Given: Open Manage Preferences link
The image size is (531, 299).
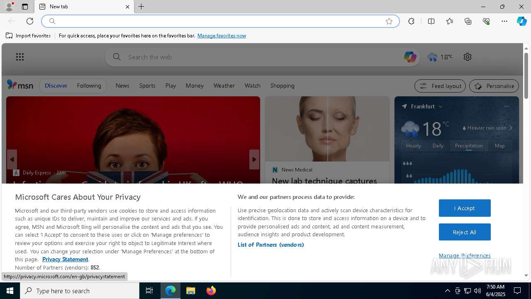Looking at the screenshot, I should 465,255.
